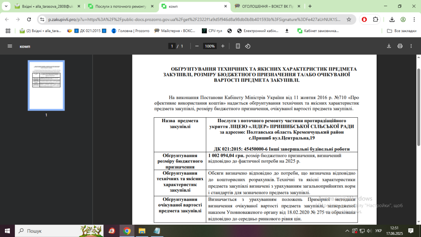Open the Електронний кабін bookmark
The image size is (421, 237).
click(x=258, y=31)
